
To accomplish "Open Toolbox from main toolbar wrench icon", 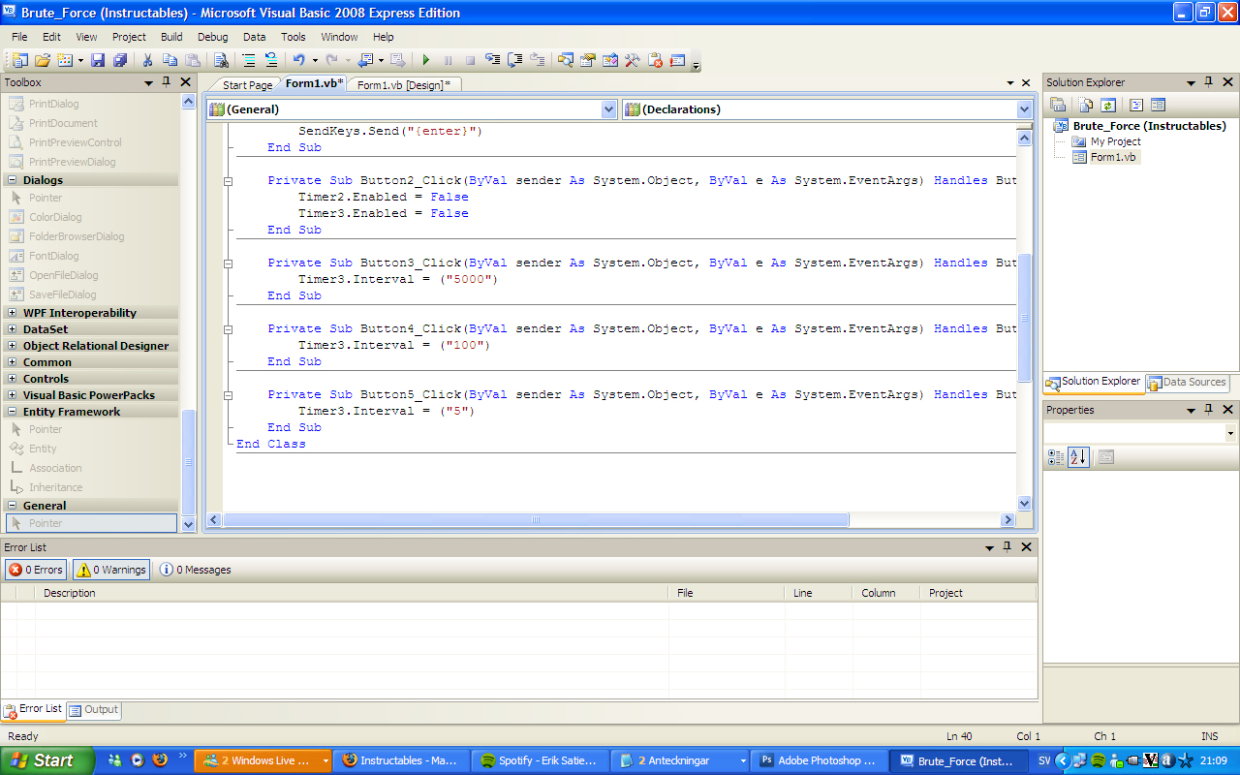I will [x=633, y=60].
